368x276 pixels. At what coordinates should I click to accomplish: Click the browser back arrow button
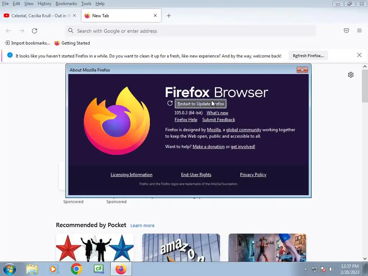pos(9,31)
